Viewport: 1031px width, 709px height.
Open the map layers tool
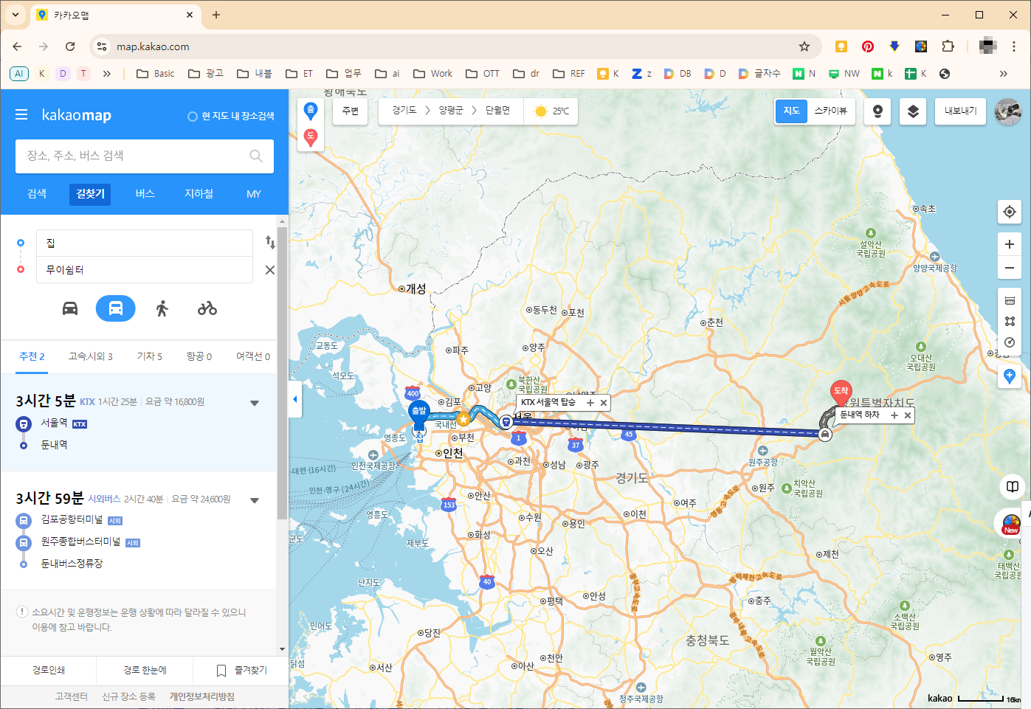913,111
